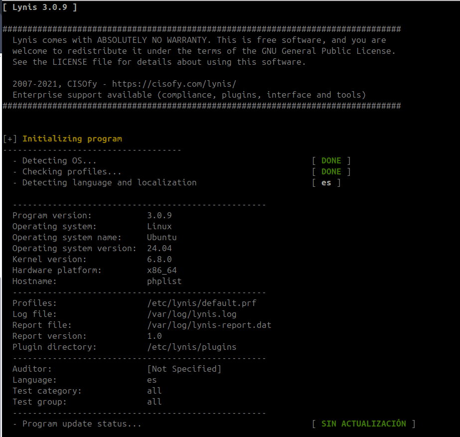
Task: Click the x86_64 hardware platform value
Action: [x=161, y=271]
